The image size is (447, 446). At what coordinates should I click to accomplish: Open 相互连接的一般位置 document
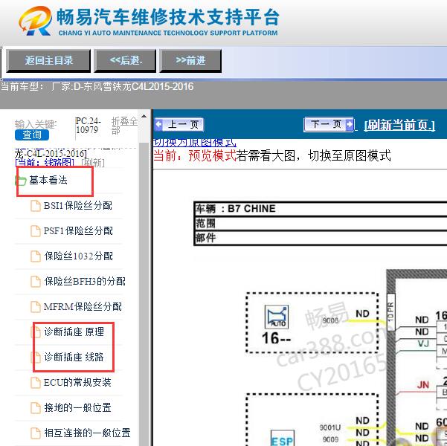tap(87, 433)
